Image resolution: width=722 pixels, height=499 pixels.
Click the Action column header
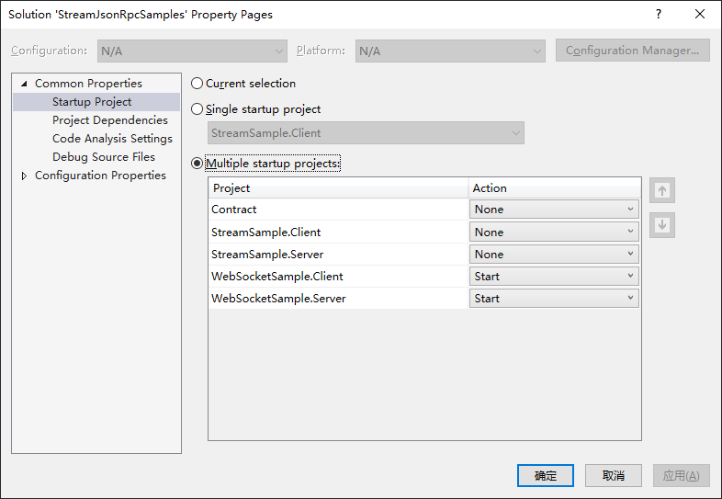(555, 188)
